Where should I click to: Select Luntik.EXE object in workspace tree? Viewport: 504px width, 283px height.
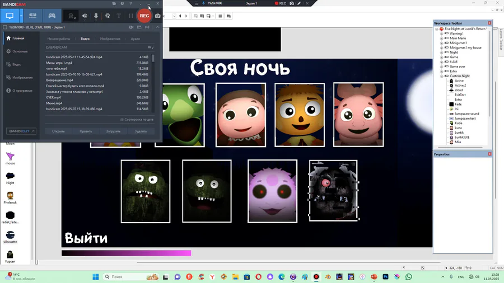click(x=461, y=138)
